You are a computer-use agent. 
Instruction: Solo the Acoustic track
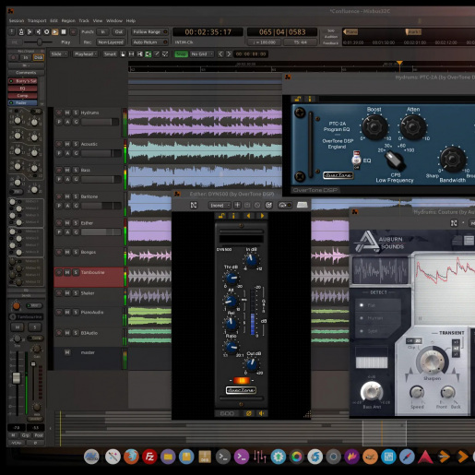click(x=76, y=144)
